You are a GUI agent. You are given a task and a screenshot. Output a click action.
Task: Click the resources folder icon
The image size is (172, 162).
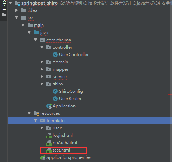(36, 113)
